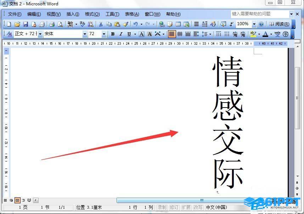This screenshot has height=214, width=304.
Task: Open Document Map icon
Action: tap(223, 24)
